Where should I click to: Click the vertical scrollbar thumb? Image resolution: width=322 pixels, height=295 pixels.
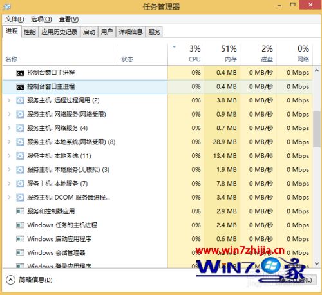click(317, 129)
